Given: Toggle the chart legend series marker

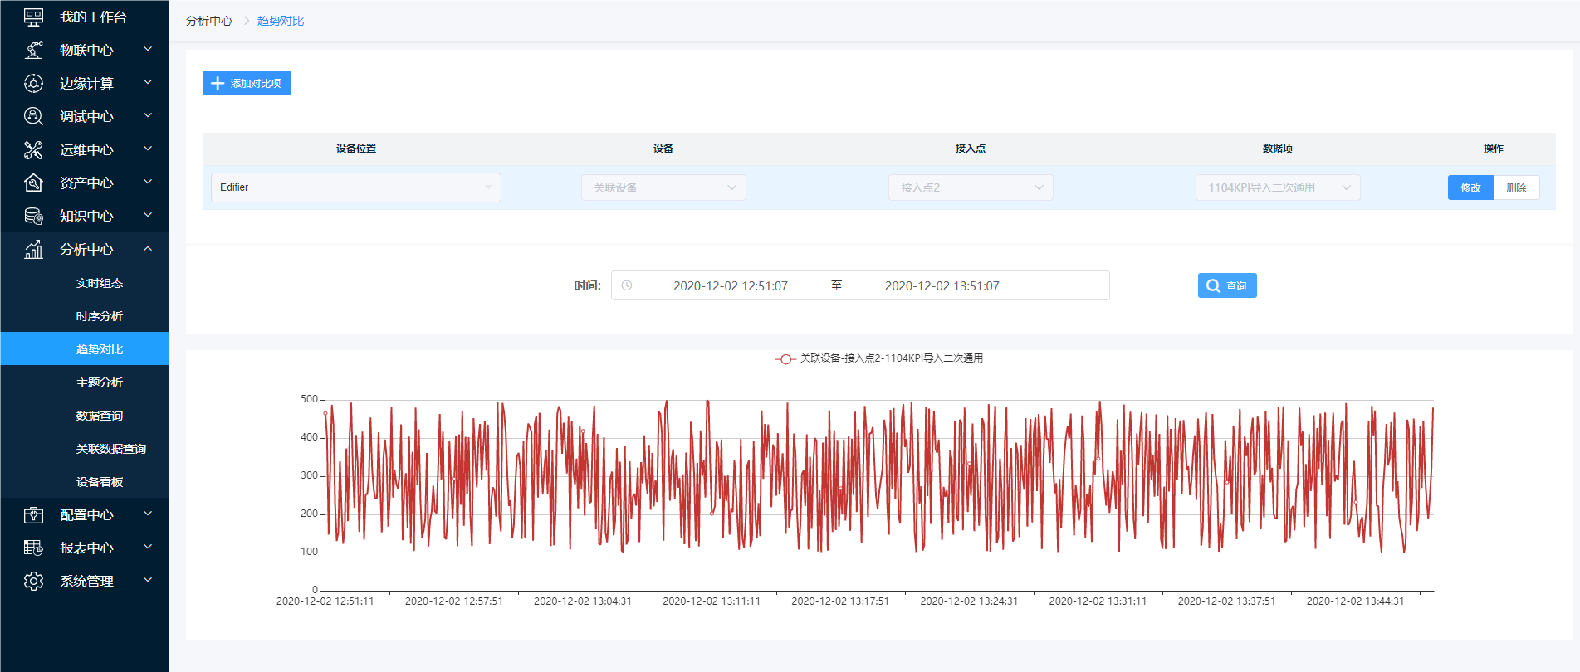Looking at the screenshot, I should [x=785, y=358].
